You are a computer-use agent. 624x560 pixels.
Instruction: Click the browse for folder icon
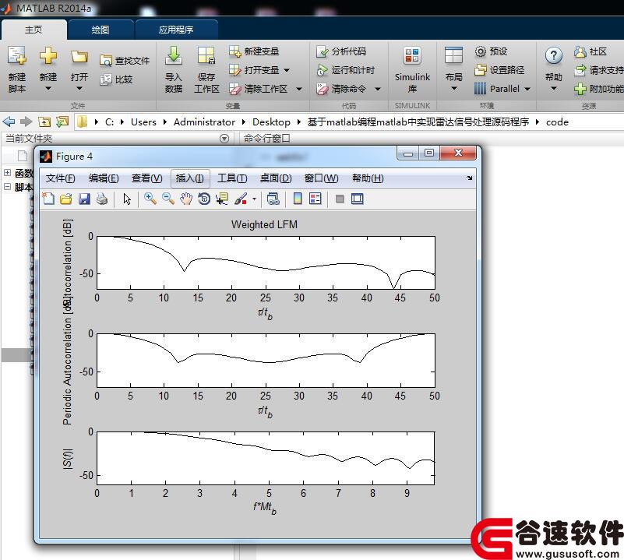62,122
